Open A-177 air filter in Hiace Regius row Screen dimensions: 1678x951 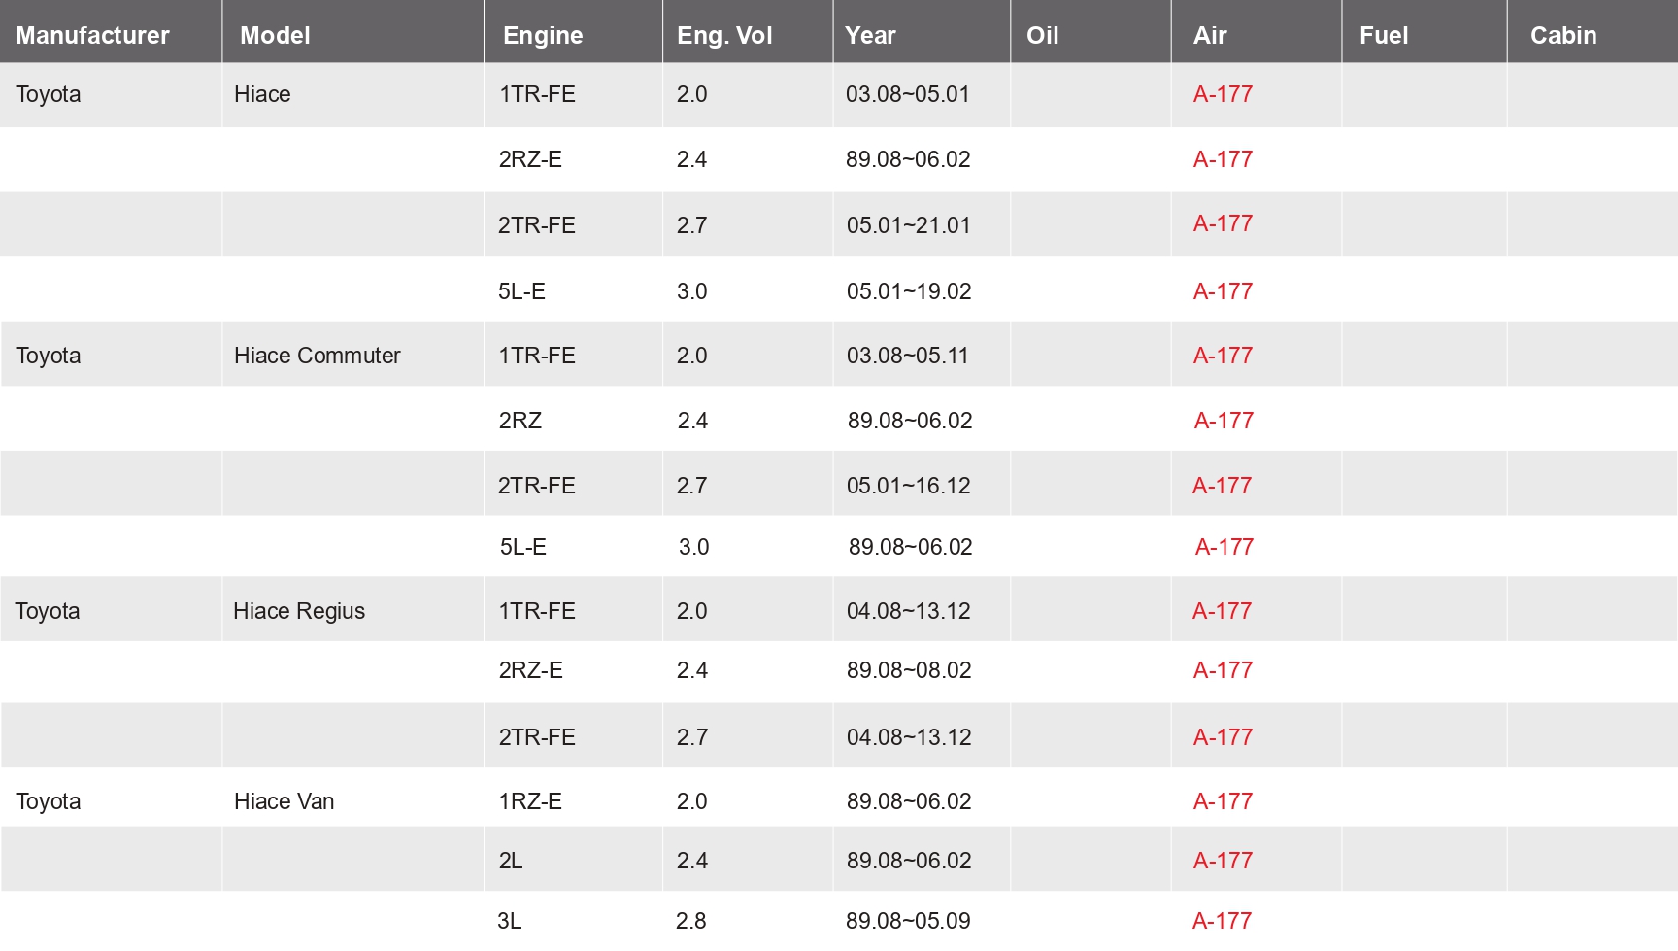[1222, 611]
